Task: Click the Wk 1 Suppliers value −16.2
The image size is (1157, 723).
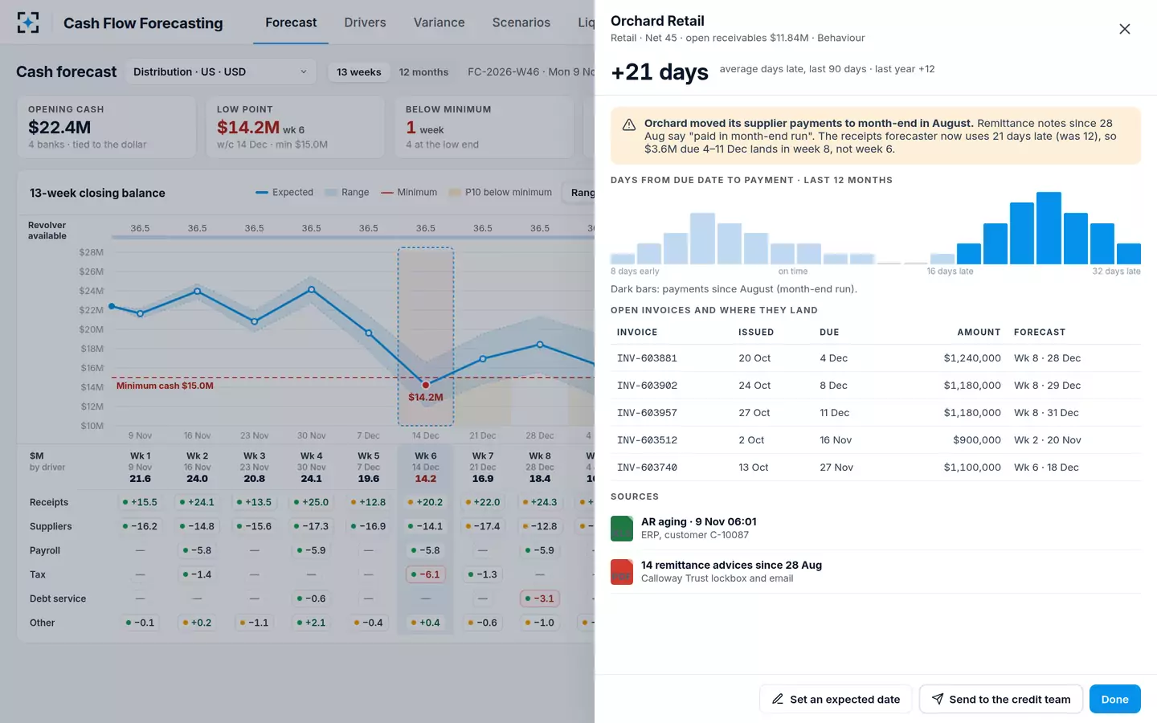Action: click(x=140, y=526)
